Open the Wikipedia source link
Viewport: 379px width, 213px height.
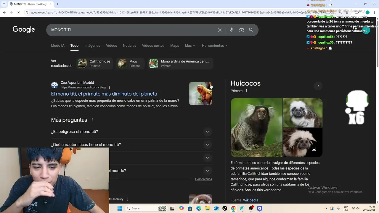point(250,200)
